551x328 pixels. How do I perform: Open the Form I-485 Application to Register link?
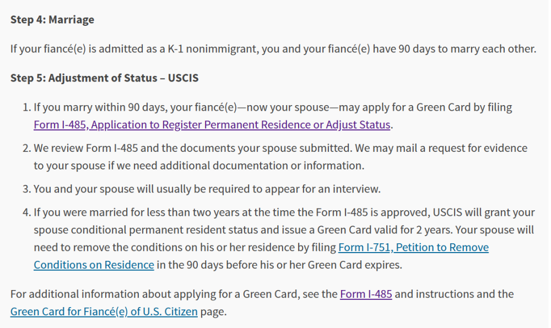pos(212,125)
